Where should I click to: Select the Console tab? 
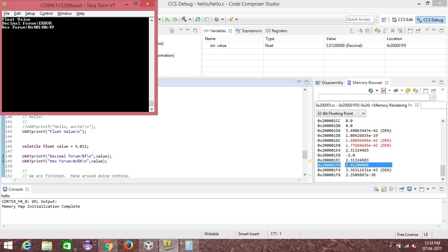pos(15,189)
